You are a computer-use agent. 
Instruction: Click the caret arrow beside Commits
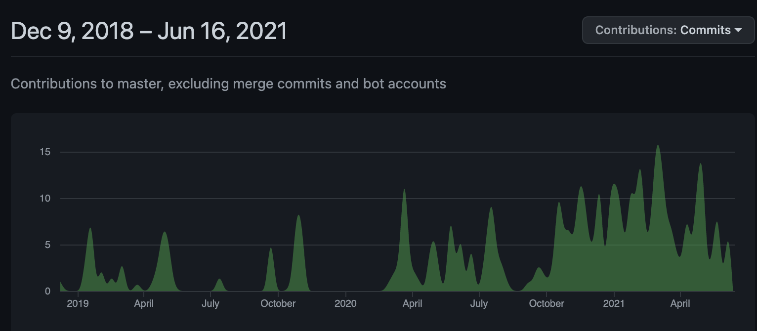738,30
